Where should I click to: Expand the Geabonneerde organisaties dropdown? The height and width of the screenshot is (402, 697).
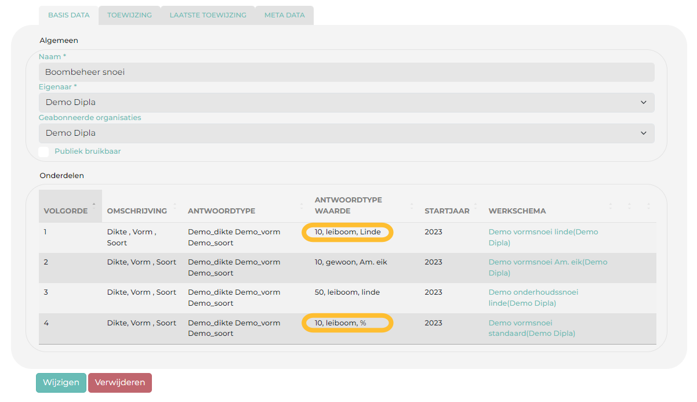[x=346, y=133]
